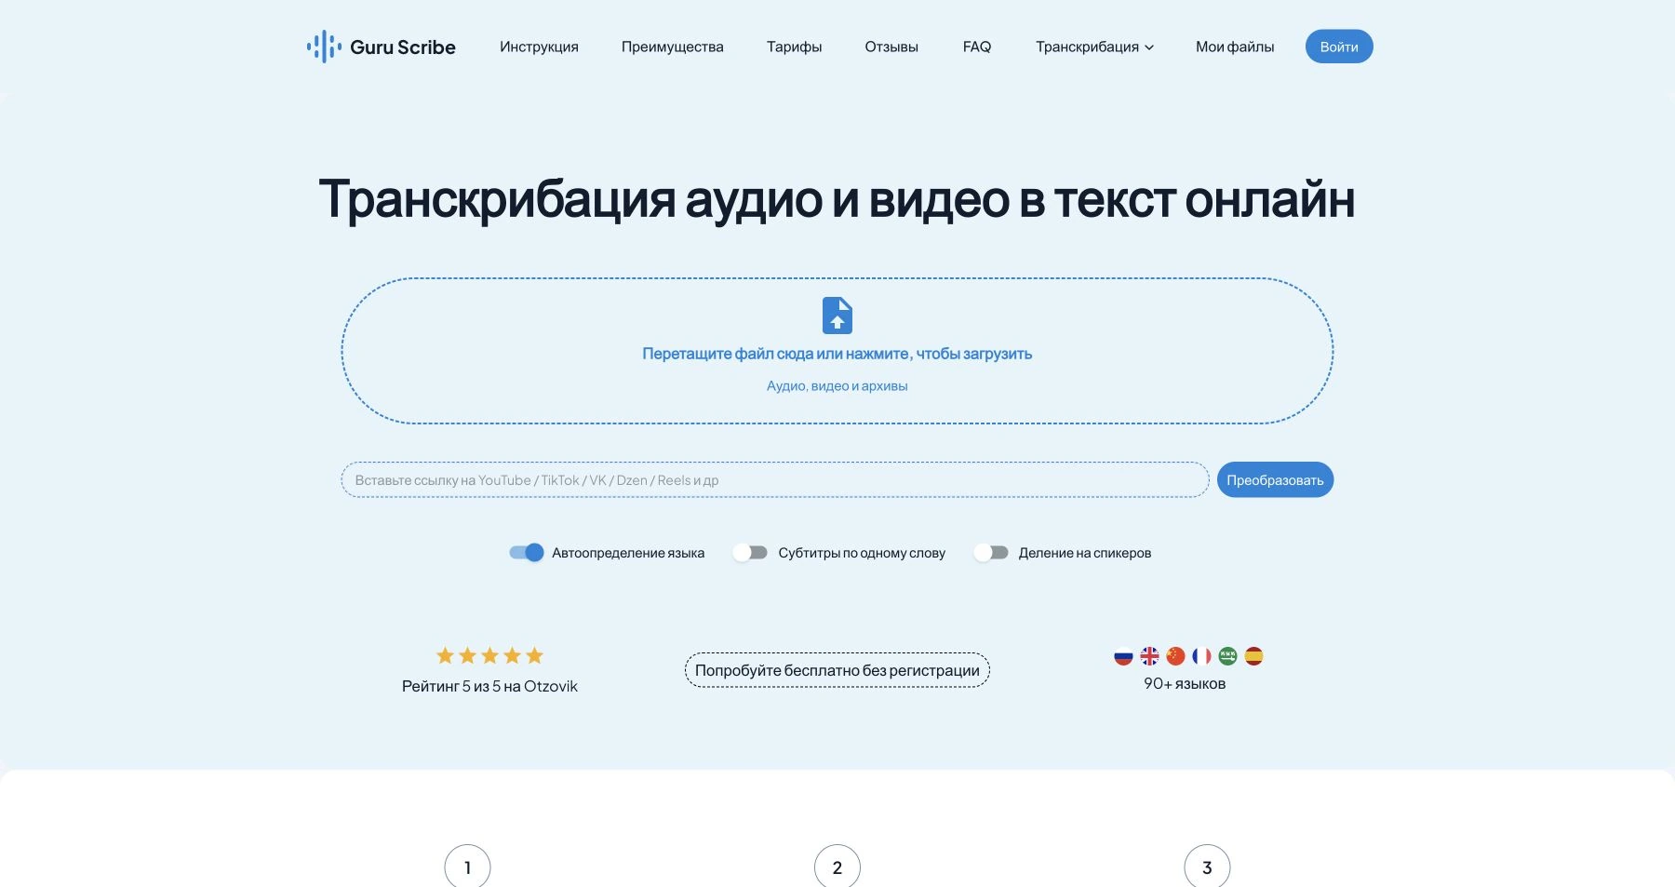Click the French flag icon
This screenshot has height=887, width=1675.
1201,656
